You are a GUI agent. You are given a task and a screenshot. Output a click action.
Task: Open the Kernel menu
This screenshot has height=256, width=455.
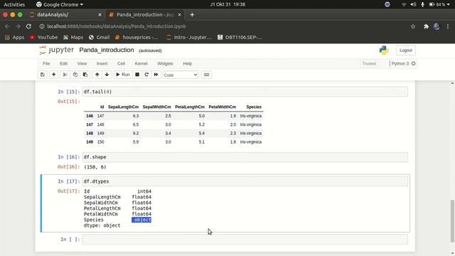pos(141,63)
